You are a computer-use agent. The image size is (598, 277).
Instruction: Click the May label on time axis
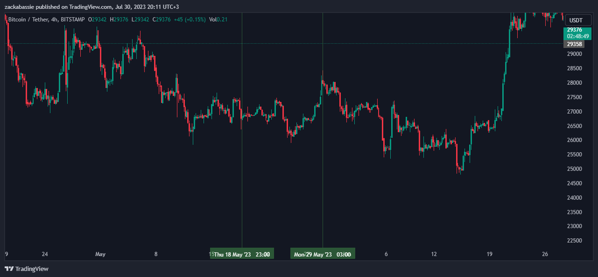(x=101, y=254)
